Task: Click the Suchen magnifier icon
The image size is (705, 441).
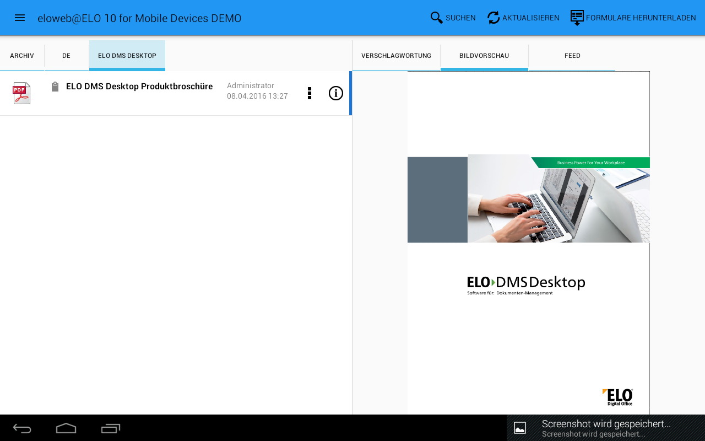Action: click(x=437, y=18)
